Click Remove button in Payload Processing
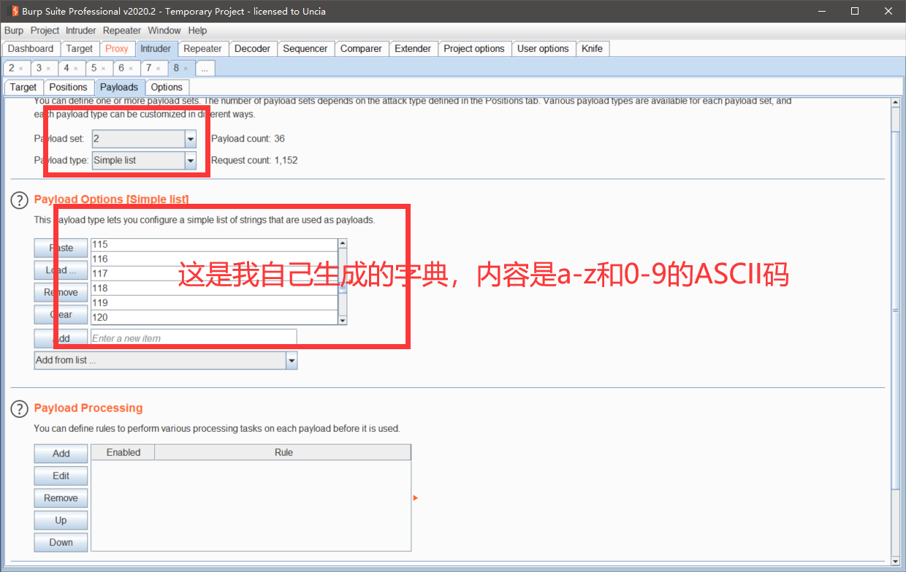The height and width of the screenshot is (572, 906). (61, 498)
